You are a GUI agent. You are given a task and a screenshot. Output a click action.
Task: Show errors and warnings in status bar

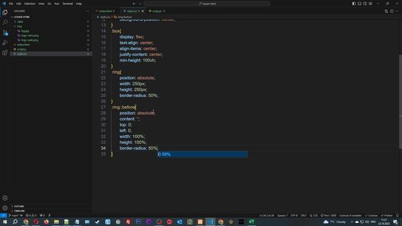point(31,215)
